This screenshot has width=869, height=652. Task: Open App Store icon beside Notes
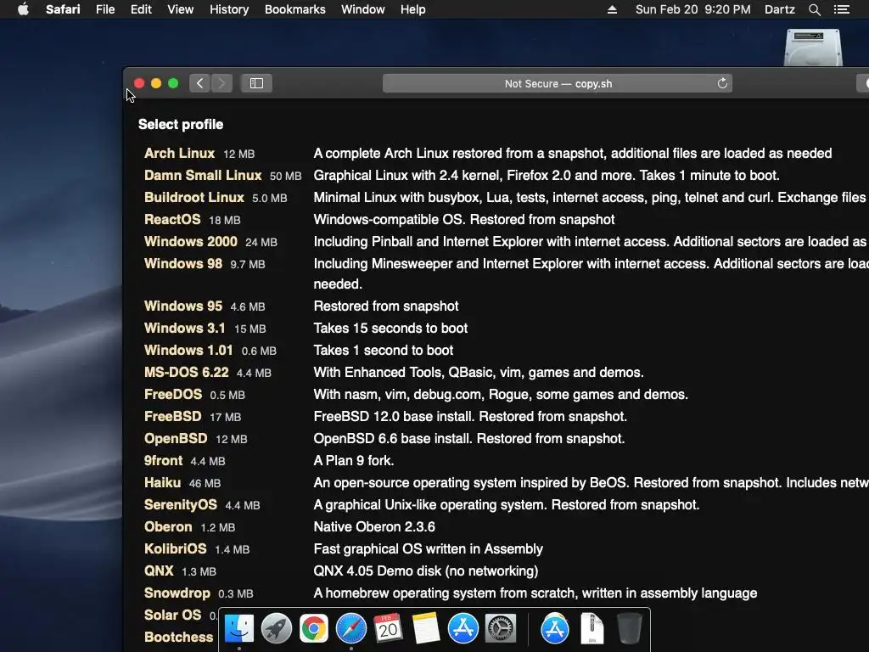click(463, 629)
